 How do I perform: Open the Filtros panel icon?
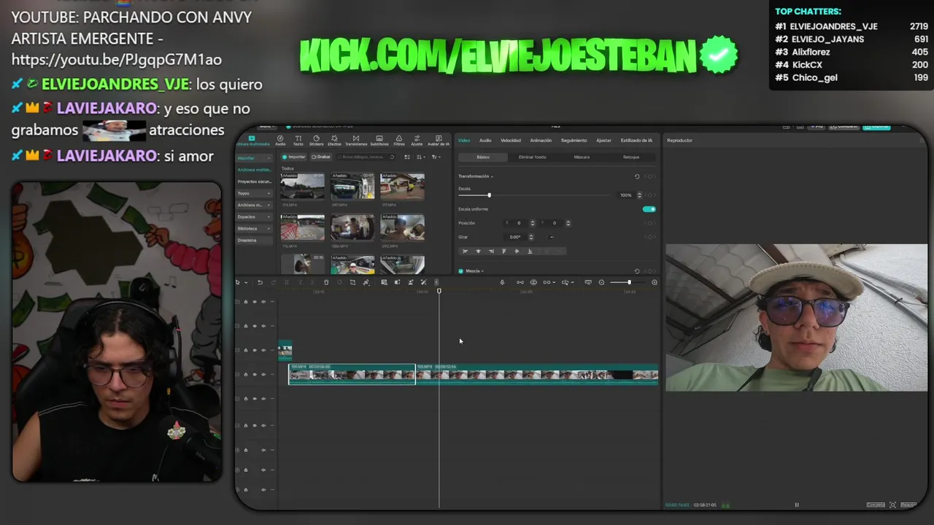click(x=399, y=140)
